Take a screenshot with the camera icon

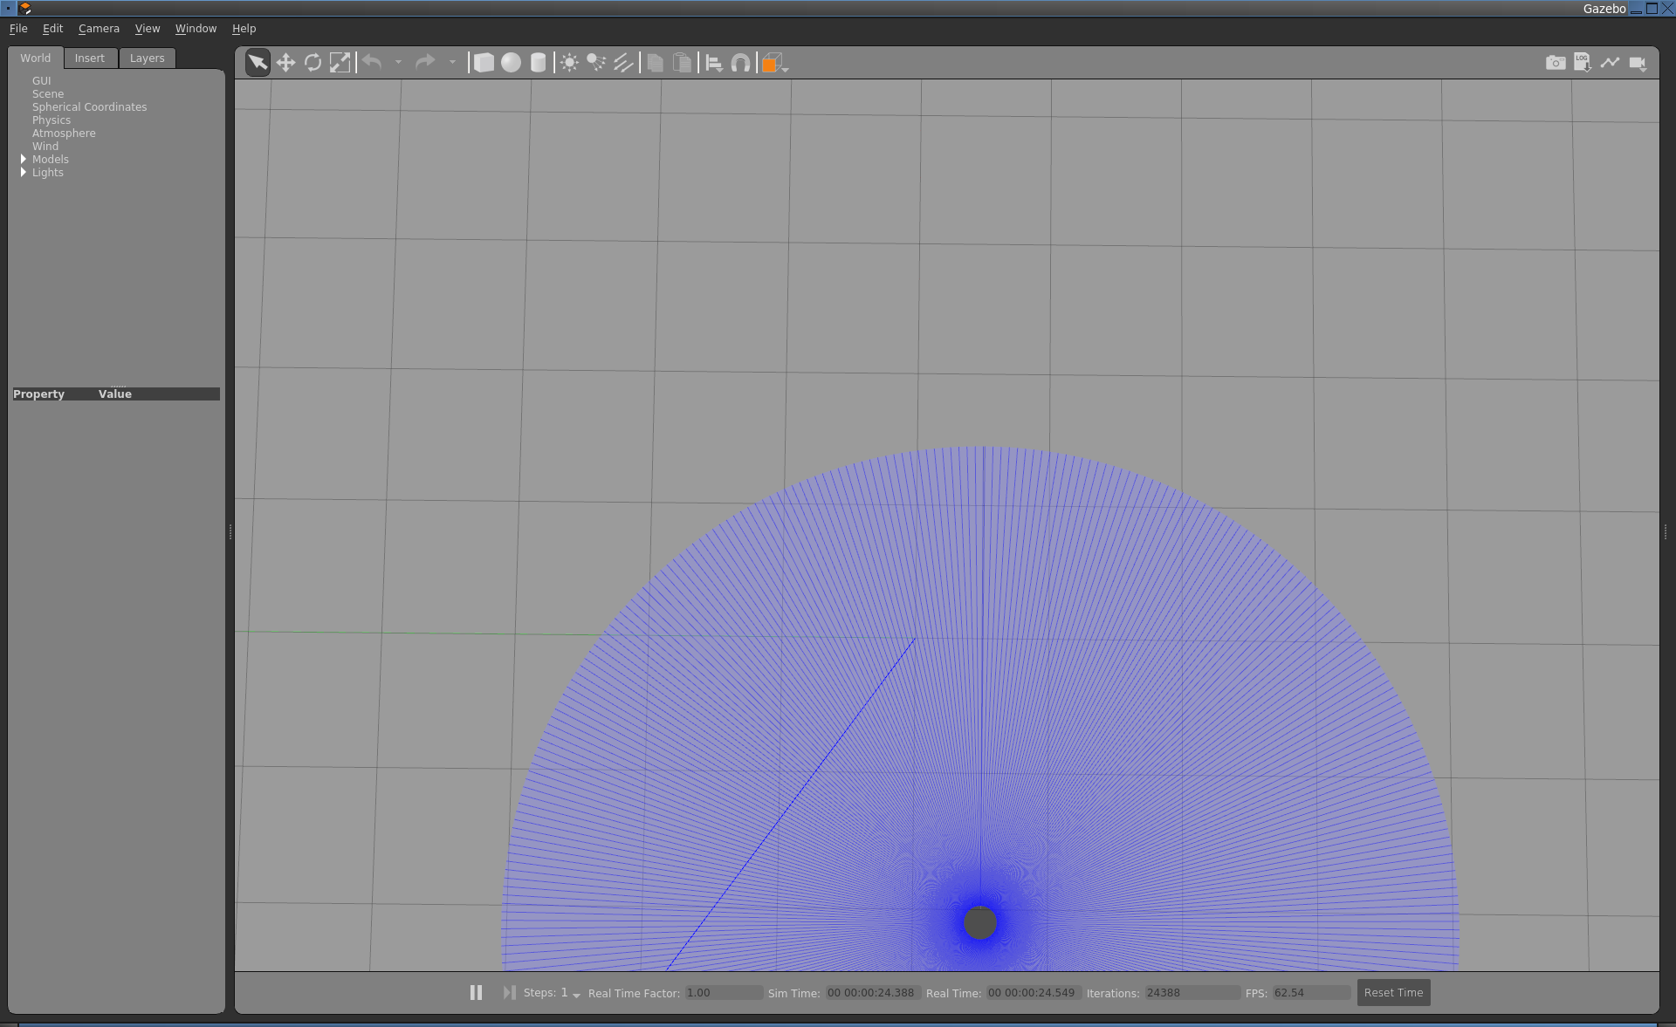click(x=1556, y=62)
